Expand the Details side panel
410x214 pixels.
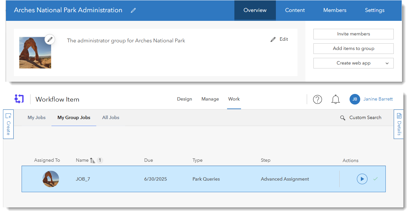pos(399,124)
